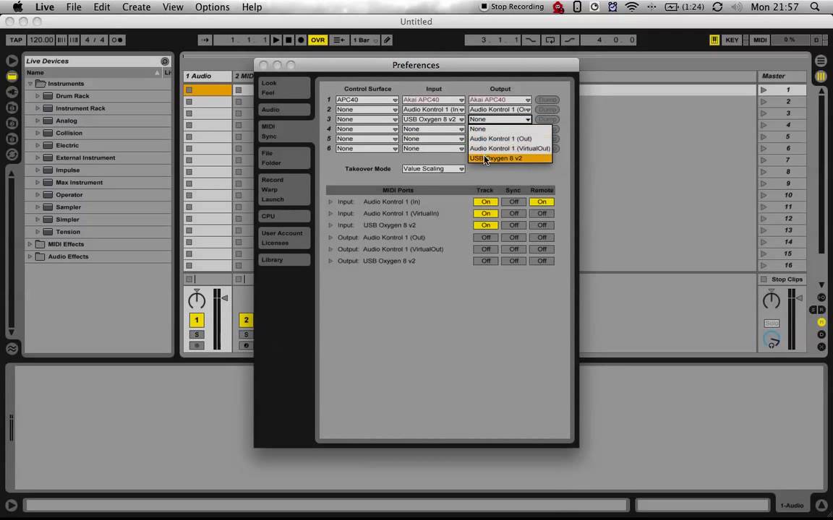Open row 3 USB Oxygen input dropdown
The height and width of the screenshot is (520, 833).
pyautogui.click(x=433, y=119)
